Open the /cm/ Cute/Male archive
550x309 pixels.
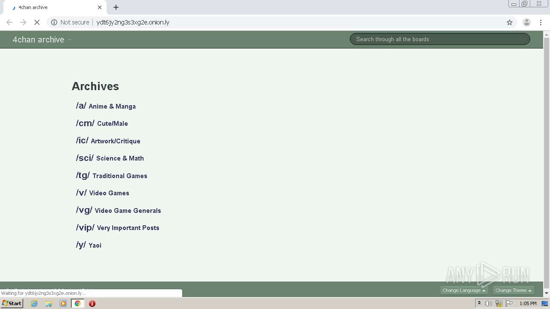click(102, 123)
